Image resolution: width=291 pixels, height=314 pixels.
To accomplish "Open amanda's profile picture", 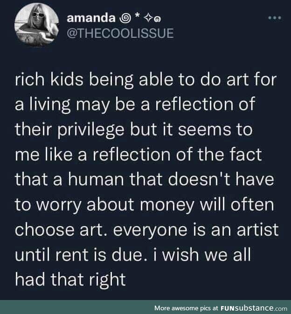I will pyautogui.click(x=37, y=24).
